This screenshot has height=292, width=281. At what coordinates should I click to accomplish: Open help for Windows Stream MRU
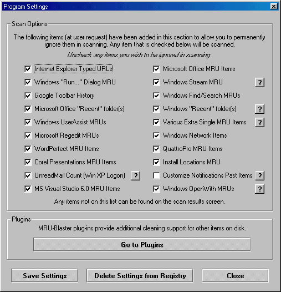coord(259,82)
